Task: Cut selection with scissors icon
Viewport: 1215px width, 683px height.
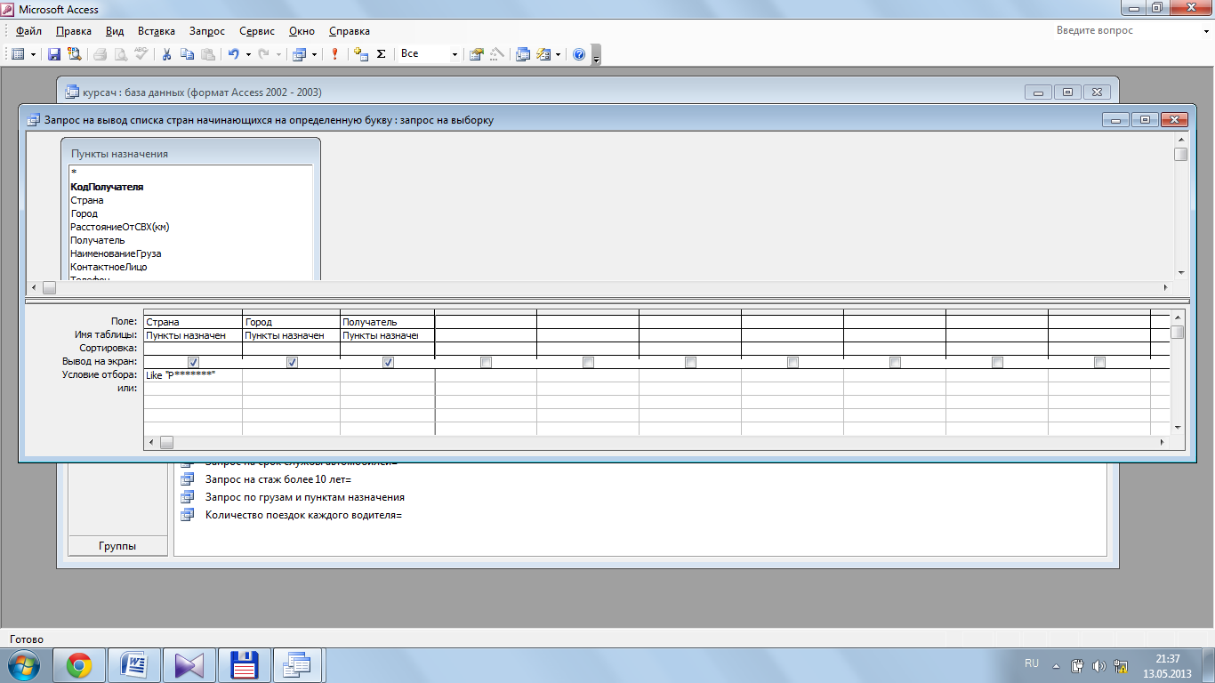Action: (166, 54)
